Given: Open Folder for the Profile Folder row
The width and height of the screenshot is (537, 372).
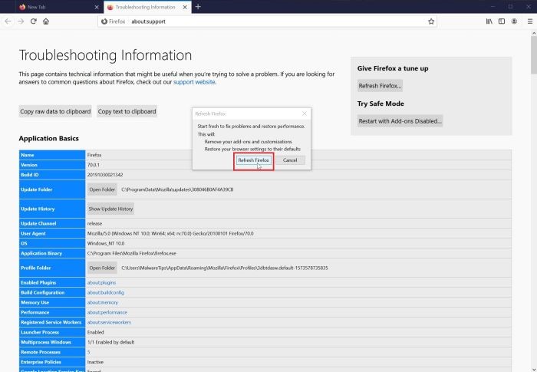Looking at the screenshot, I should pyautogui.click(x=102, y=268).
